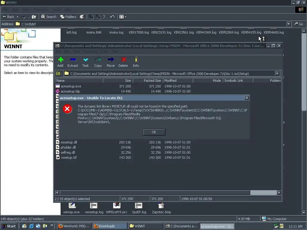Switch to WinWorld Firefox taskbar button
The height and width of the screenshot is (230, 307).
74,226
